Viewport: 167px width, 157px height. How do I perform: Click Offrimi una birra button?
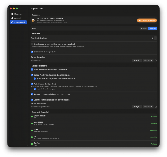click(x=147, y=20)
